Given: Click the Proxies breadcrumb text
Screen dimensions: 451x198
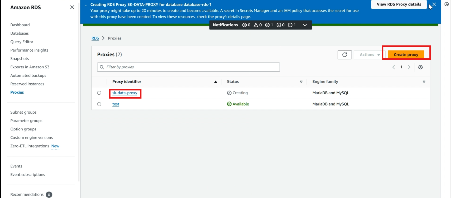Looking at the screenshot, I should (115, 38).
